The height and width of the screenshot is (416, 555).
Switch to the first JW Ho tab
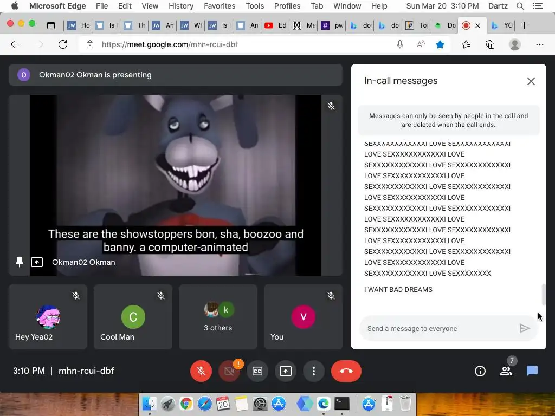click(x=78, y=25)
